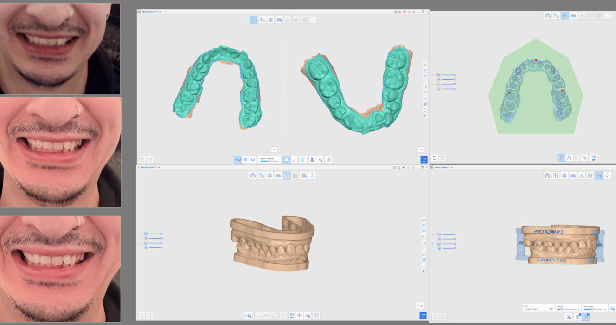Click highlighted label tool in bottom-right bottom toolbar
616x325 pixels.
coord(586,317)
